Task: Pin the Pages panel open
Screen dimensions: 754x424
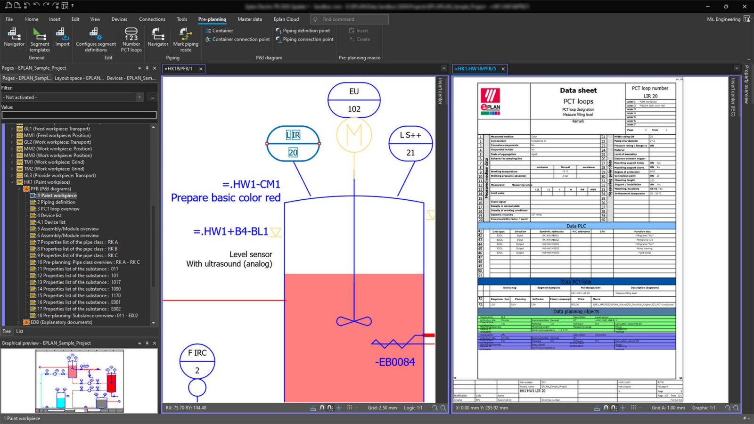Action: pyautogui.click(x=147, y=68)
